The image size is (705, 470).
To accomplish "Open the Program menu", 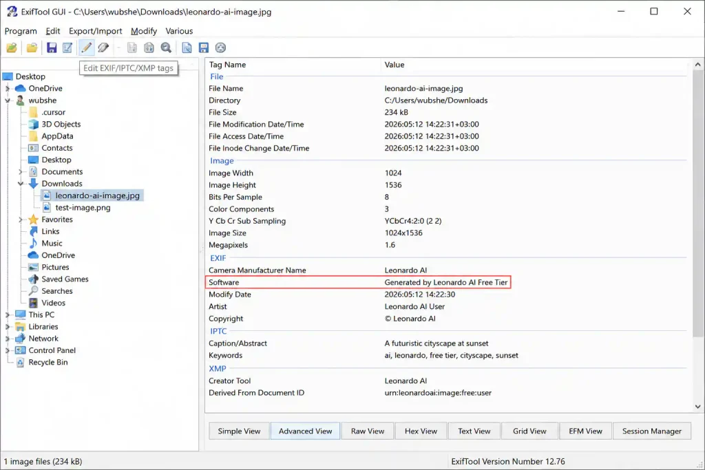I will coord(21,31).
